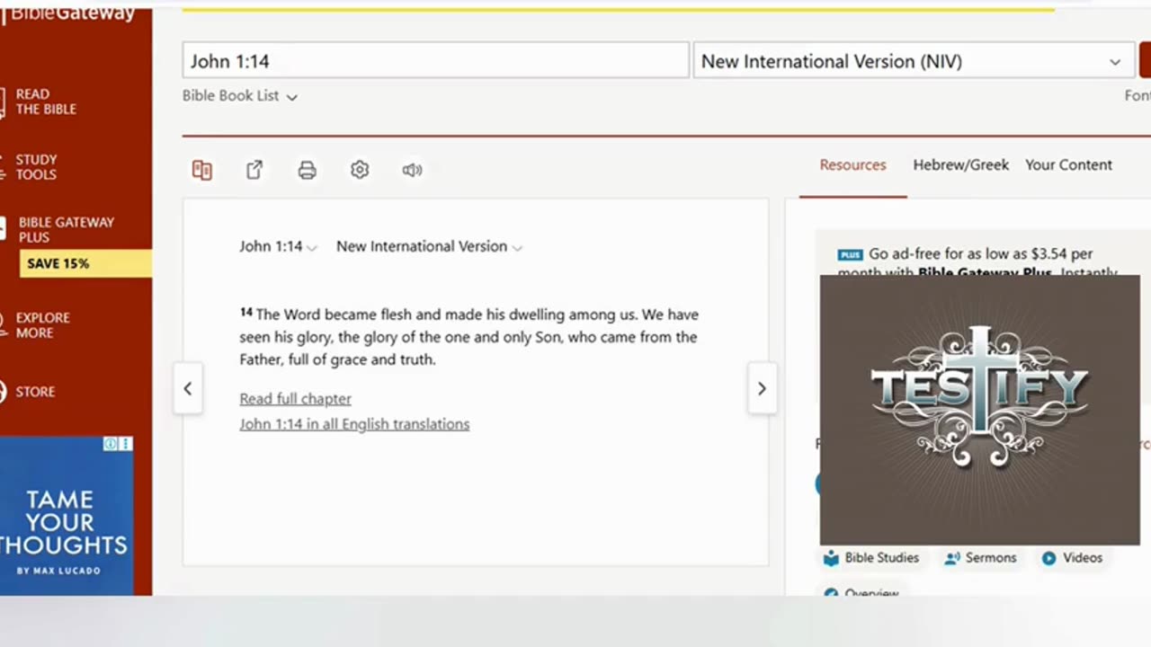Image resolution: width=1151 pixels, height=647 pixels.
Task: Toggle parallel Bible view icon
Action: pyautogui.click(x=202, y=170)
